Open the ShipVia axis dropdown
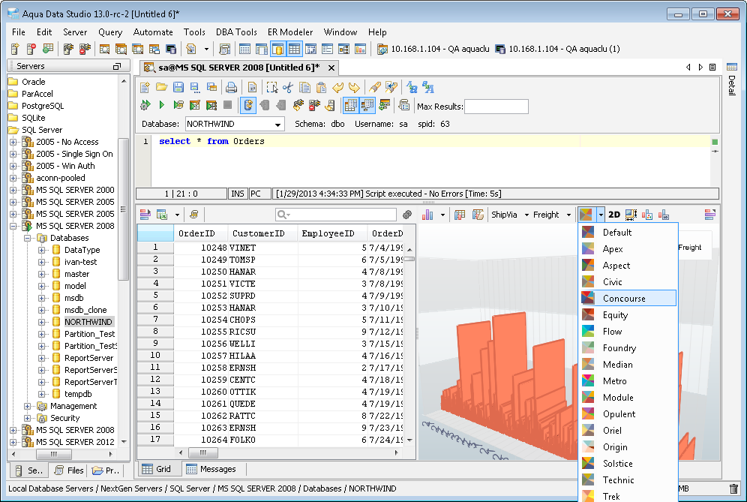747x502 pixels. [x=526, y=215]
